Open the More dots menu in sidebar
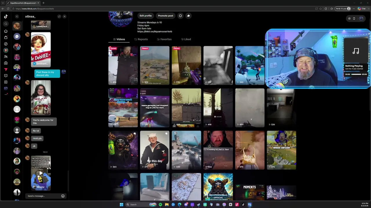 pyautogui.click(x=6, y=94)
